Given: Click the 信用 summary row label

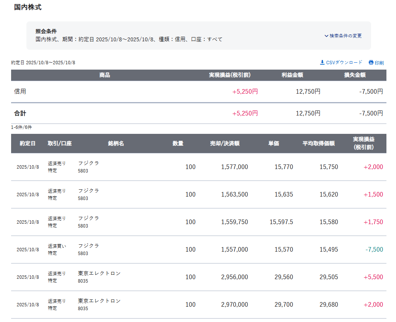Looking at the screenshot, I should 20,91.
